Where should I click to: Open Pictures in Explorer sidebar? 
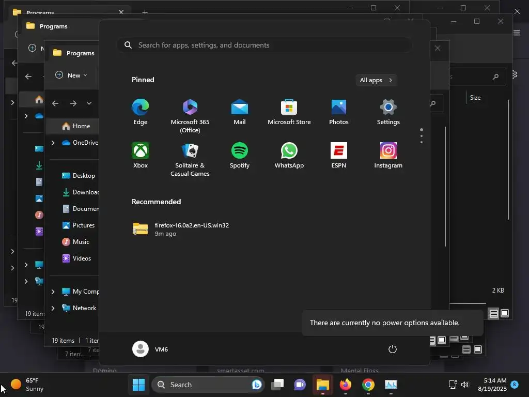(x=79, y=225)
